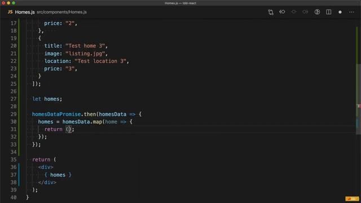Viewport: 361px width, 203px height.
Task: Open the More Actions ellipsis menu
Action: 351,12
